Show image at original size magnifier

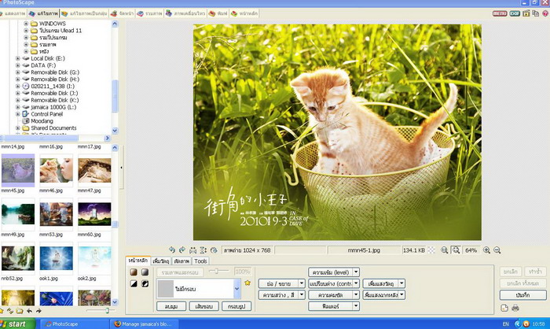[445, 250]
